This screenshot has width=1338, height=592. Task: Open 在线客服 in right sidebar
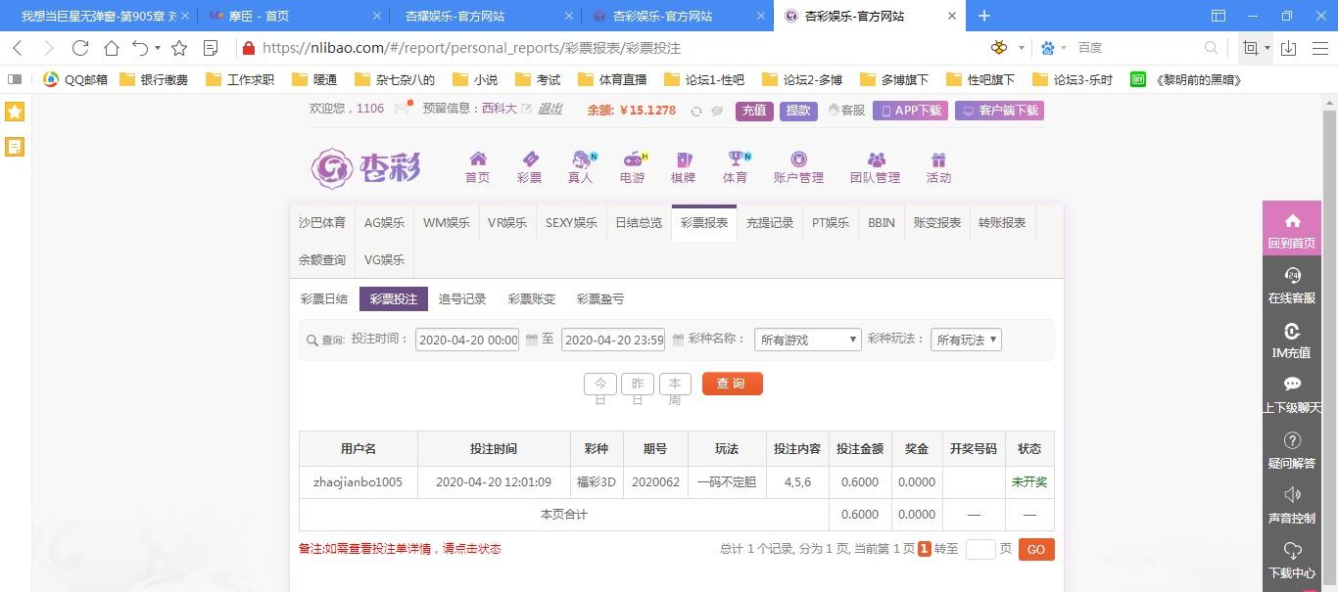point(1292,285)
